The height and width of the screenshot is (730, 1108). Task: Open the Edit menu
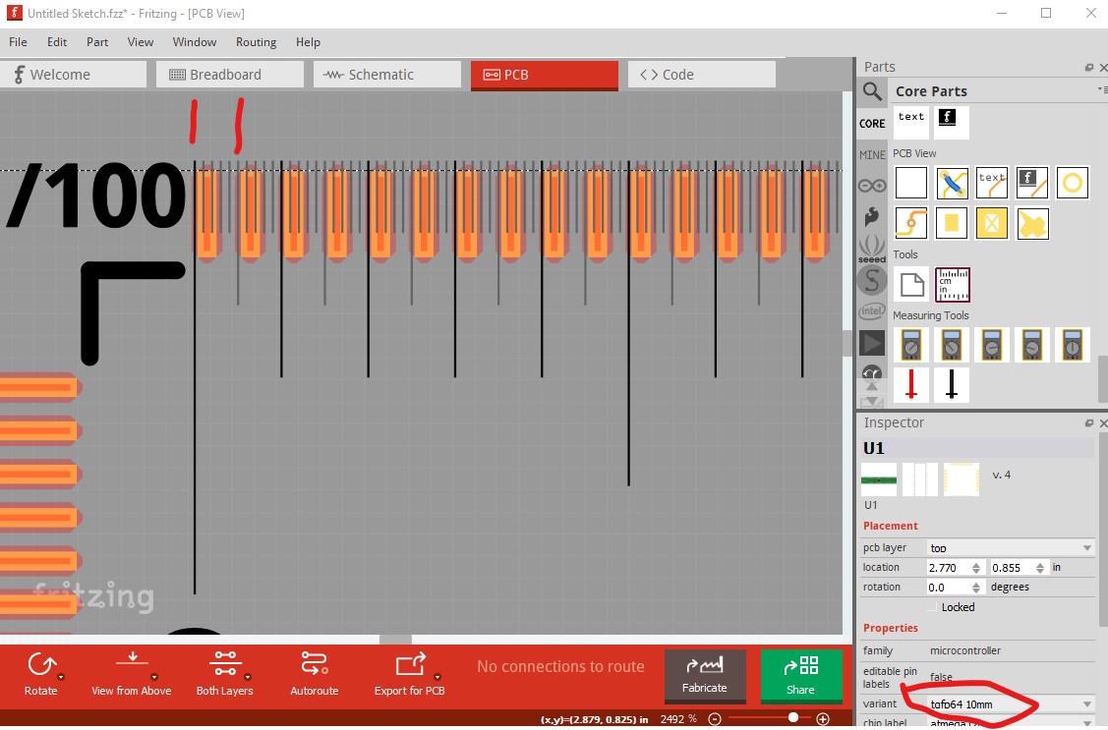57,42
